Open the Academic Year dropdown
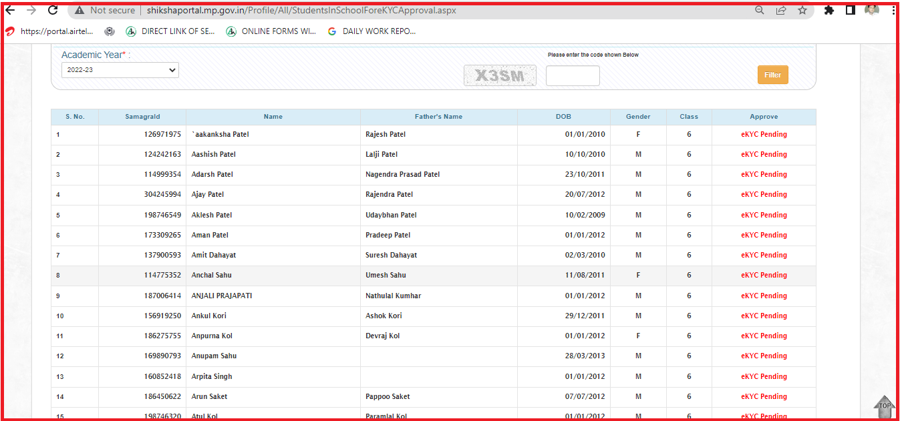The height and width of the screenshot is (421, 900). 120,70
